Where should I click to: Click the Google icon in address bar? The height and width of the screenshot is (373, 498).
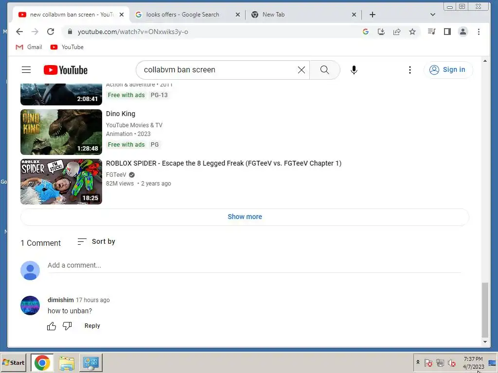tap(366, 32)
